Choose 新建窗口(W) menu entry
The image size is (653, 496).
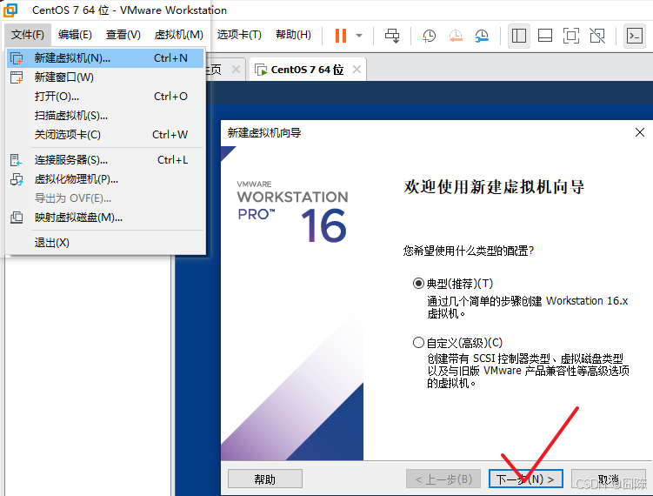coord(105,77)
